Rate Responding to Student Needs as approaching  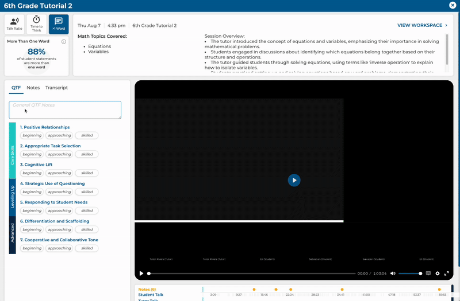[x=59, y=210]
